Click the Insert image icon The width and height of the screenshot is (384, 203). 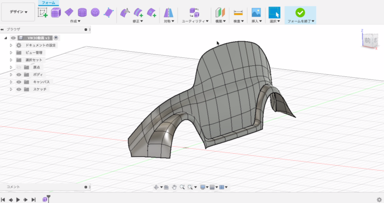coord(256,12)
